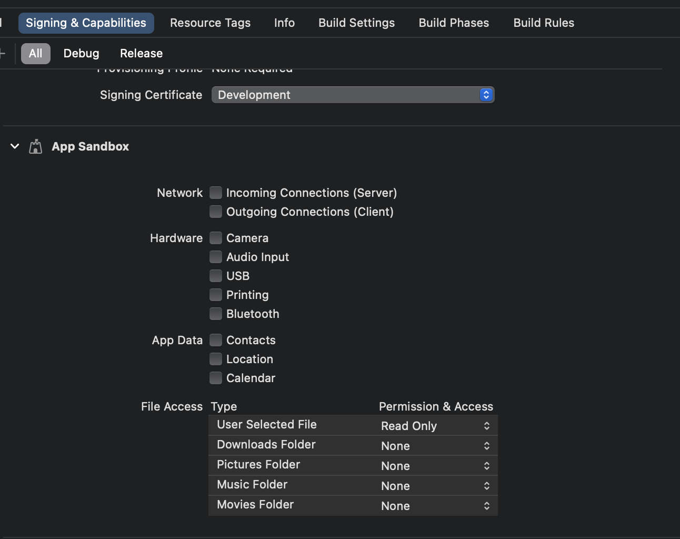
Task: Check the Audio Input checkbox
Action: (x=216, y=257)
